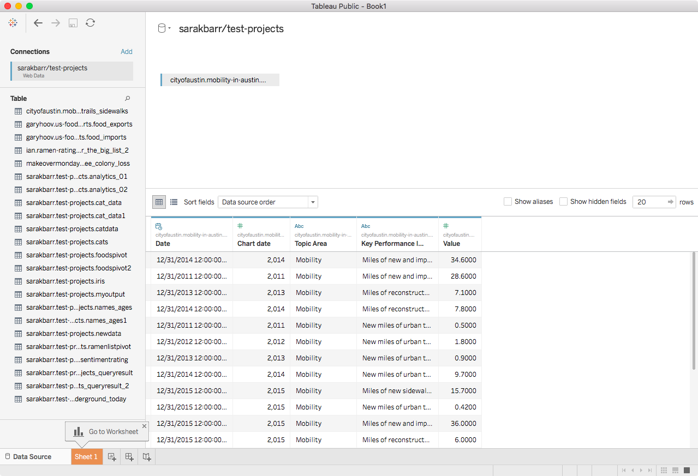The height and width of the screenshot is (476, 698).
Task: Click the Value column header
Action: [x=460, y=234]
